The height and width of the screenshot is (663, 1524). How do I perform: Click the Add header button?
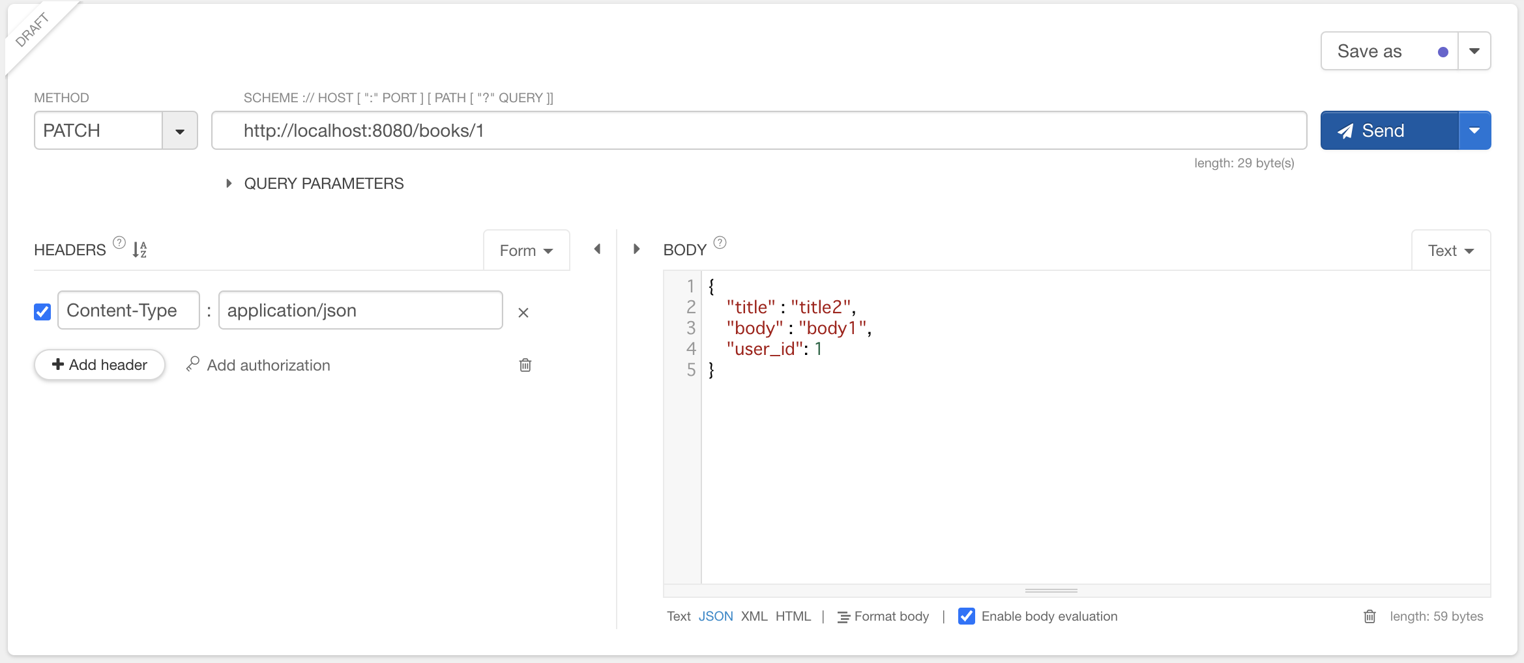pyautogui.click(x=100, y=365)
